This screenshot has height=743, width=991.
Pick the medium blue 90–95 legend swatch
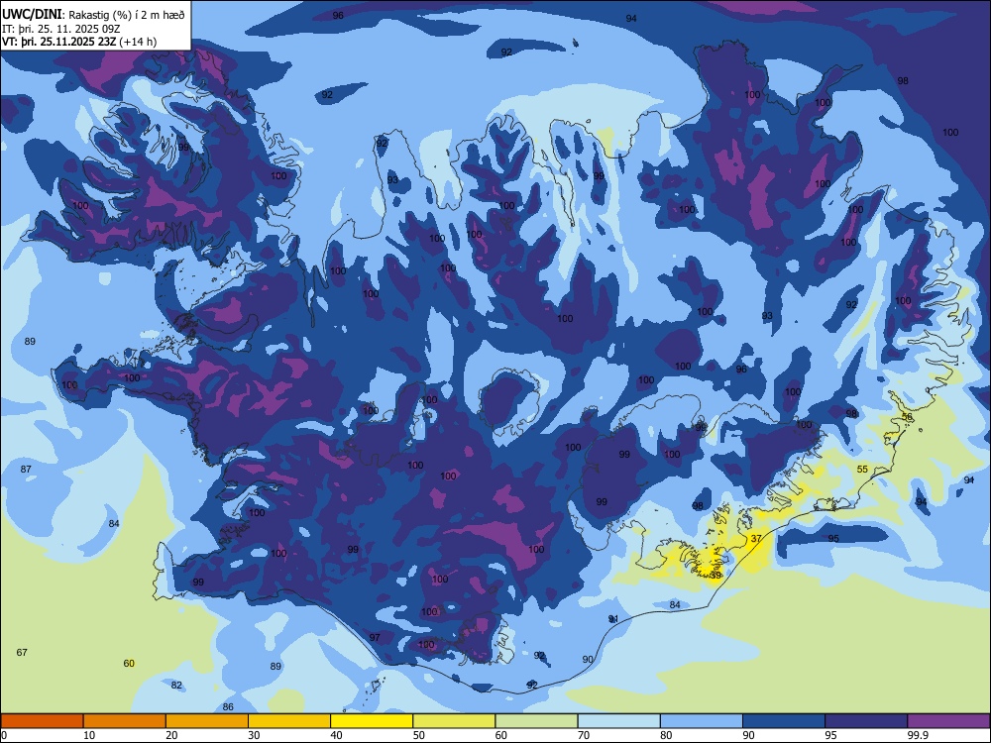(x=784, y=721)
